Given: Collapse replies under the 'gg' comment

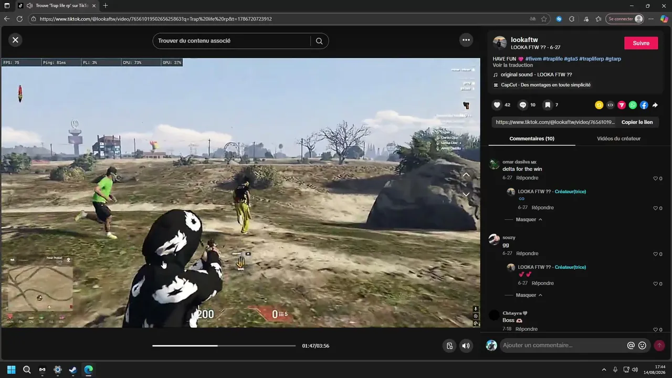Looking at the screenshot, I should pos(529,295).
